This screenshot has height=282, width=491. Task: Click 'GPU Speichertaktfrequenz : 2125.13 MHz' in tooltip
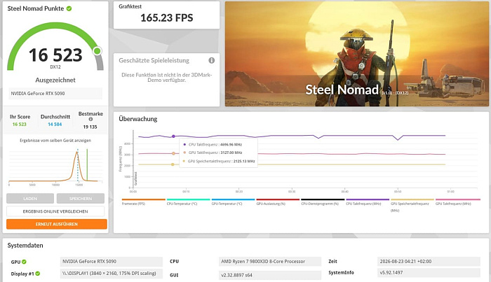(x=222, y=162)
